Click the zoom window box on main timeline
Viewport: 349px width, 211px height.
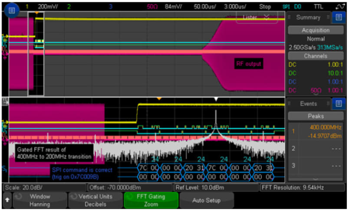[x=36, y=54]
